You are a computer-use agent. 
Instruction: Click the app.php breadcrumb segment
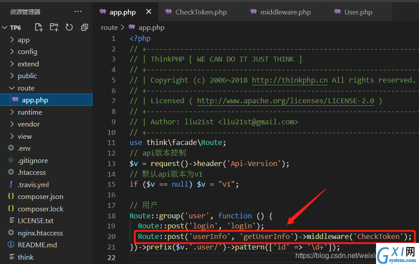point(151,27)
